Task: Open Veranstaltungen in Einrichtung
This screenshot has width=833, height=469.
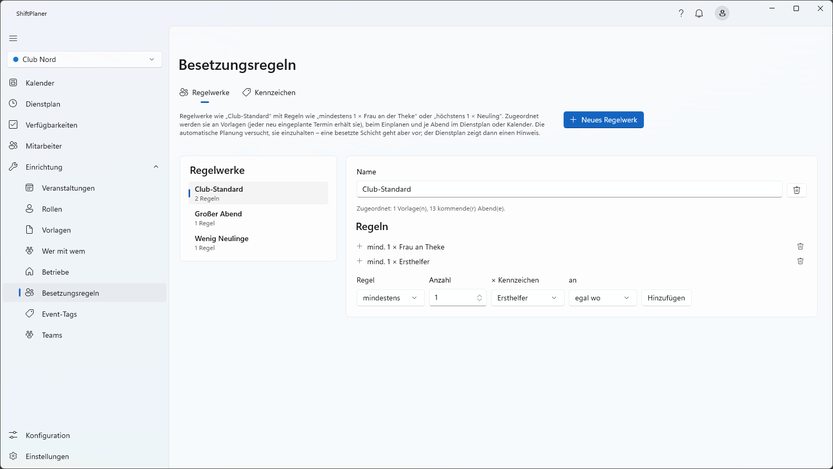Action: tap(85, 188)
